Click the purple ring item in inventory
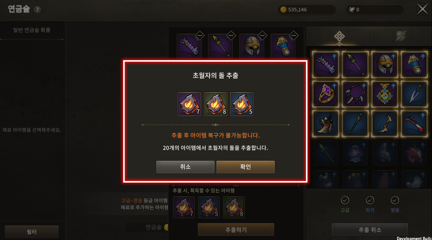This screenshot has width=432, height=240. pyautogui.click(x=326, y=94)
